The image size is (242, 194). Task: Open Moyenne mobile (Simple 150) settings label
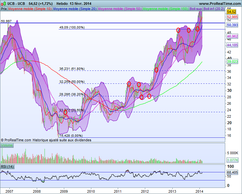pos(166,9)
